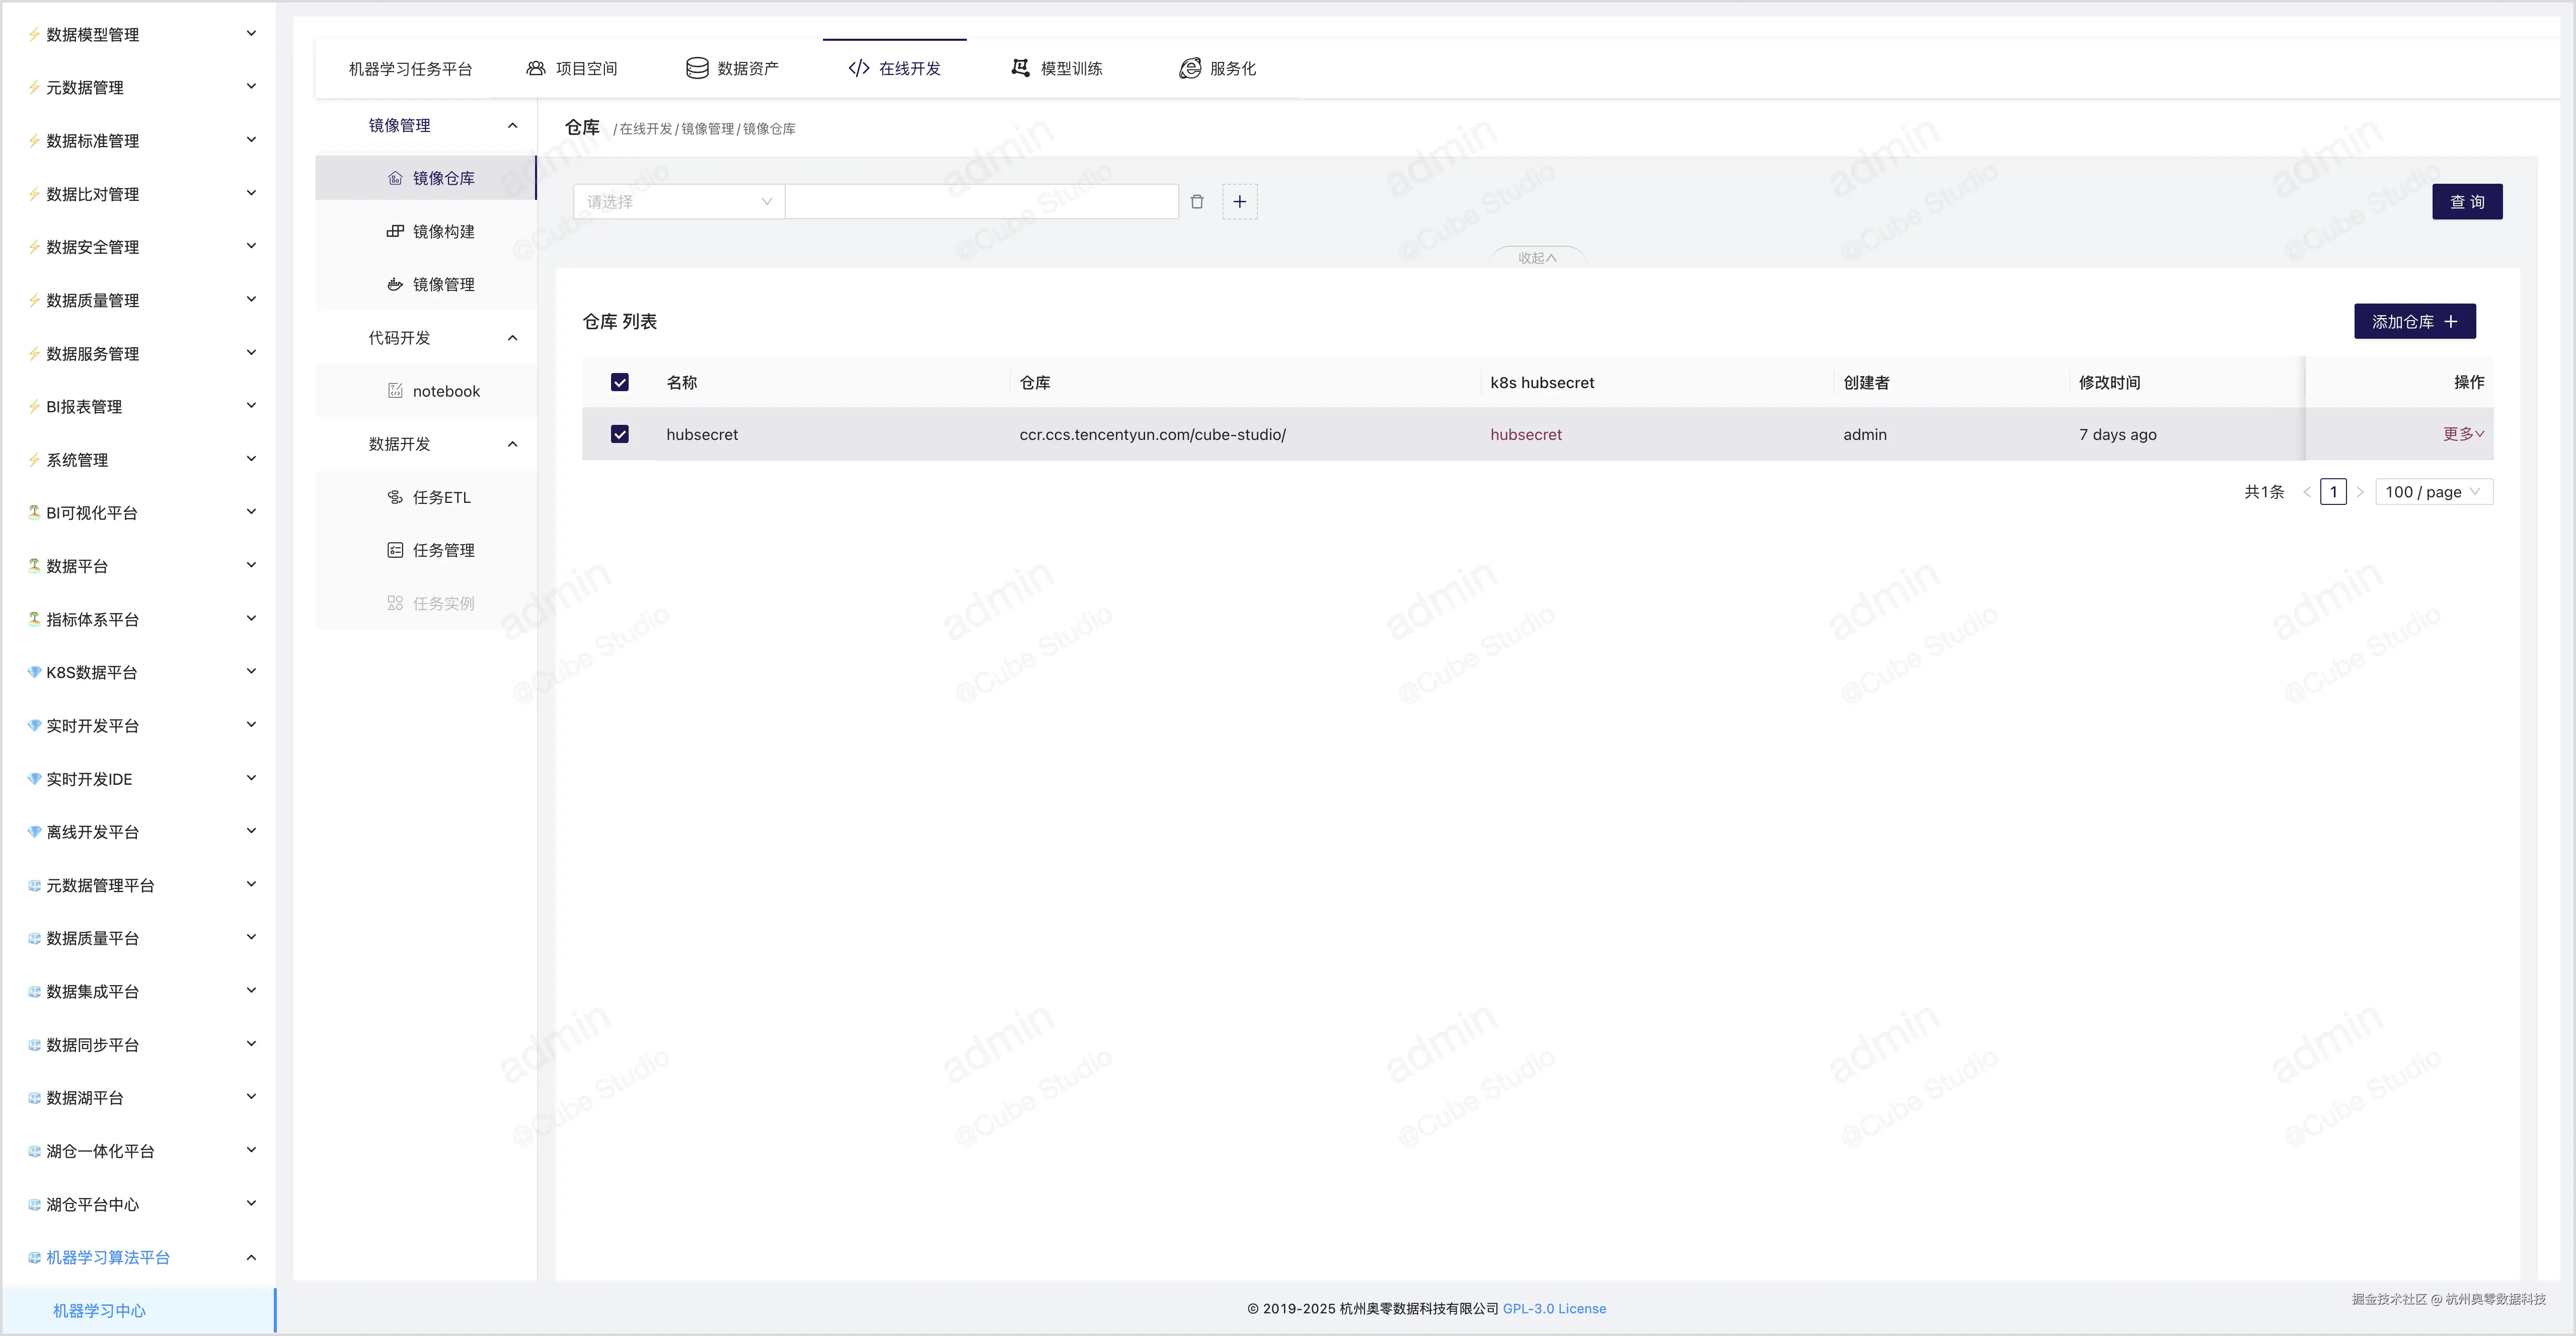
Task: Collapse the 代码开发 menu section
Action: pyautogui.click(x=513, y=338)
